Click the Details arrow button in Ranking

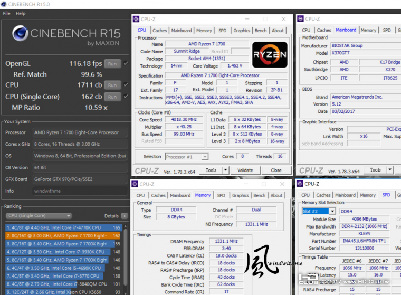(x=123, y=216)
